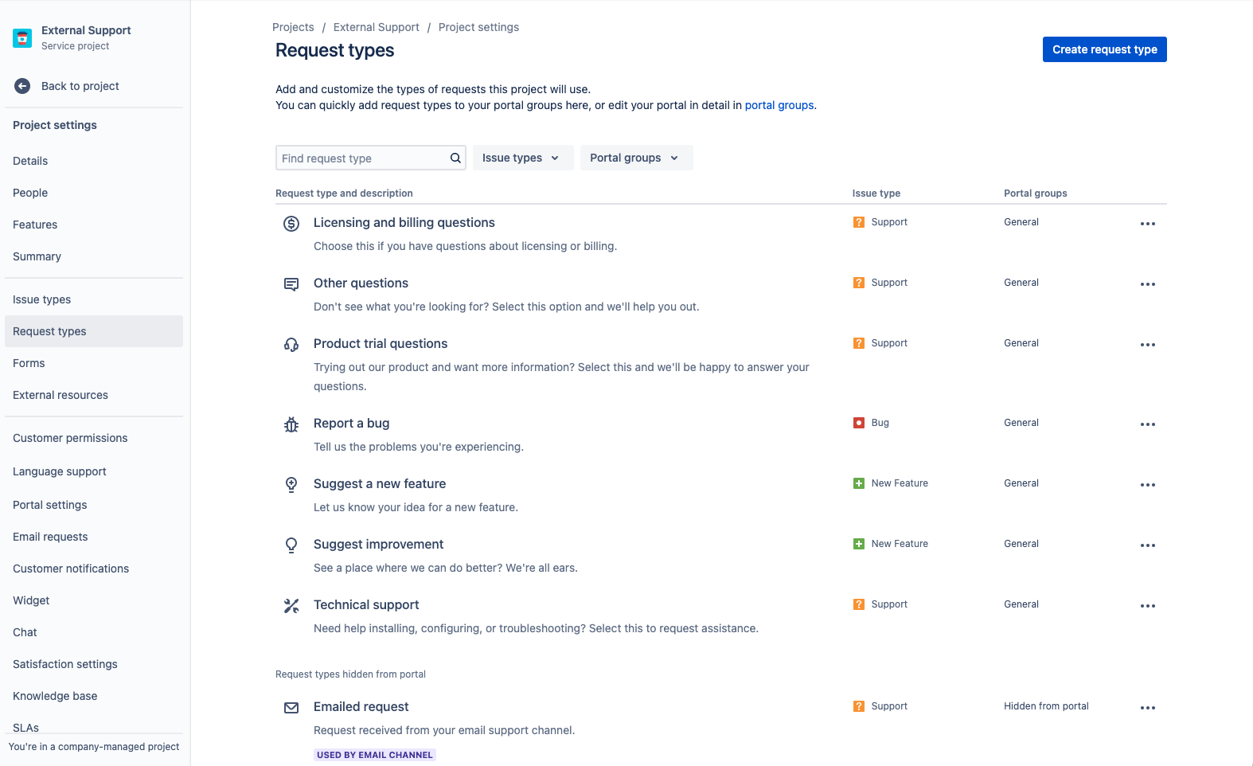Open the more actions menu for Report a bug
Image resolution: width=1253 pixels, height=766 pixels.
pos(1147,424)
